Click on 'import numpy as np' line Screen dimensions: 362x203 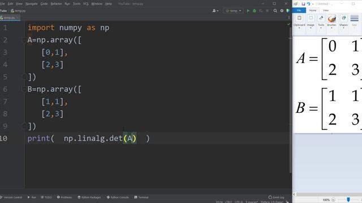pos(68,28)
